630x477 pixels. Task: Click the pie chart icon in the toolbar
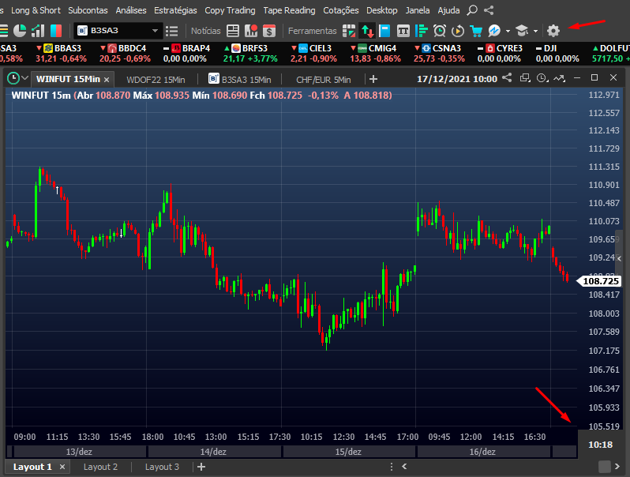[x=20, y=31]
